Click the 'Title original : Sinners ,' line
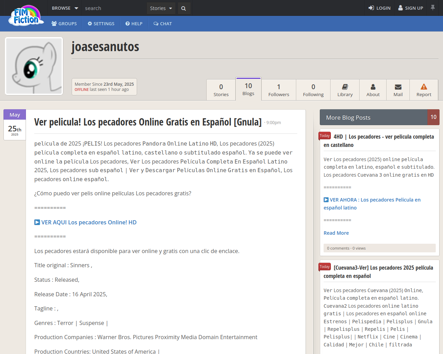Screen dimensions: 443x354 click(x=63, y=265)
